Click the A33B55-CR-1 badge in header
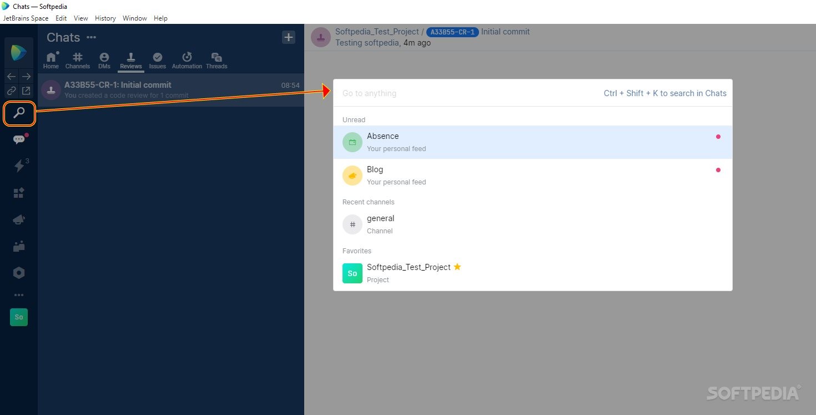The height and width of the screenshot is (415, 816). pos(452,32)
